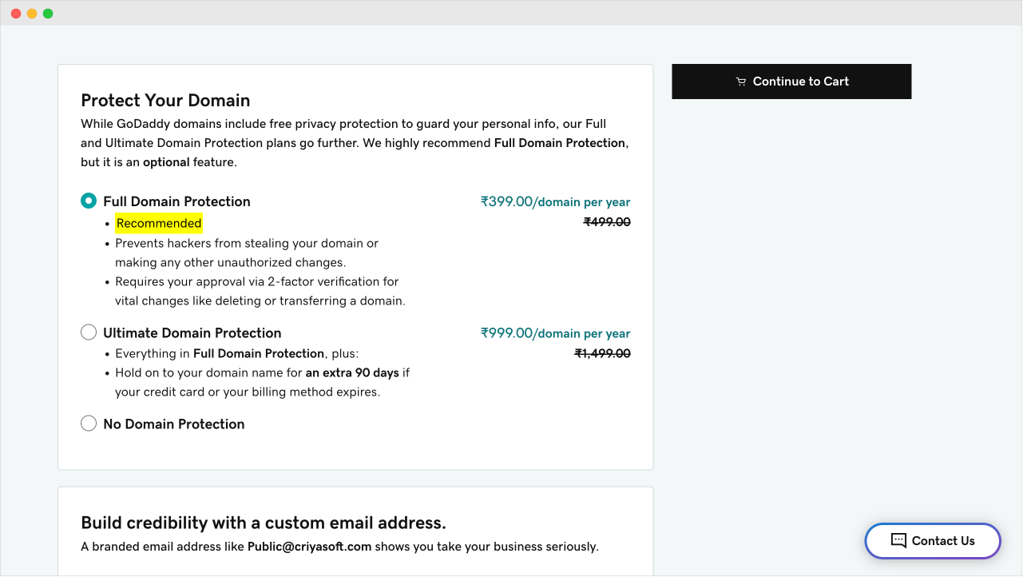Click the Continue to Cart button
Screen dimensions: 1023x577
(791, 82)
